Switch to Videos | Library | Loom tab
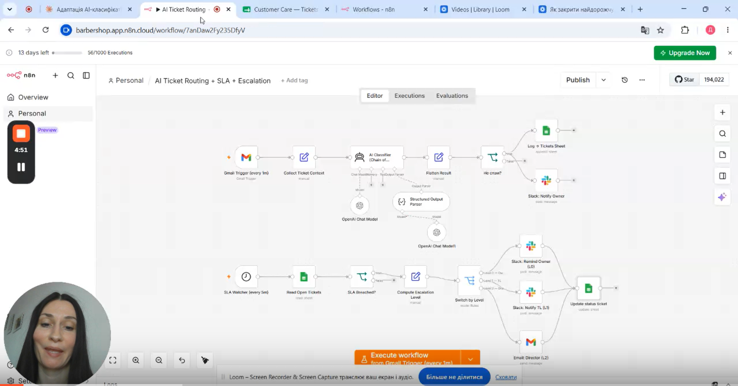The width and height of the screenshot is (738, 386). (480, 9)
